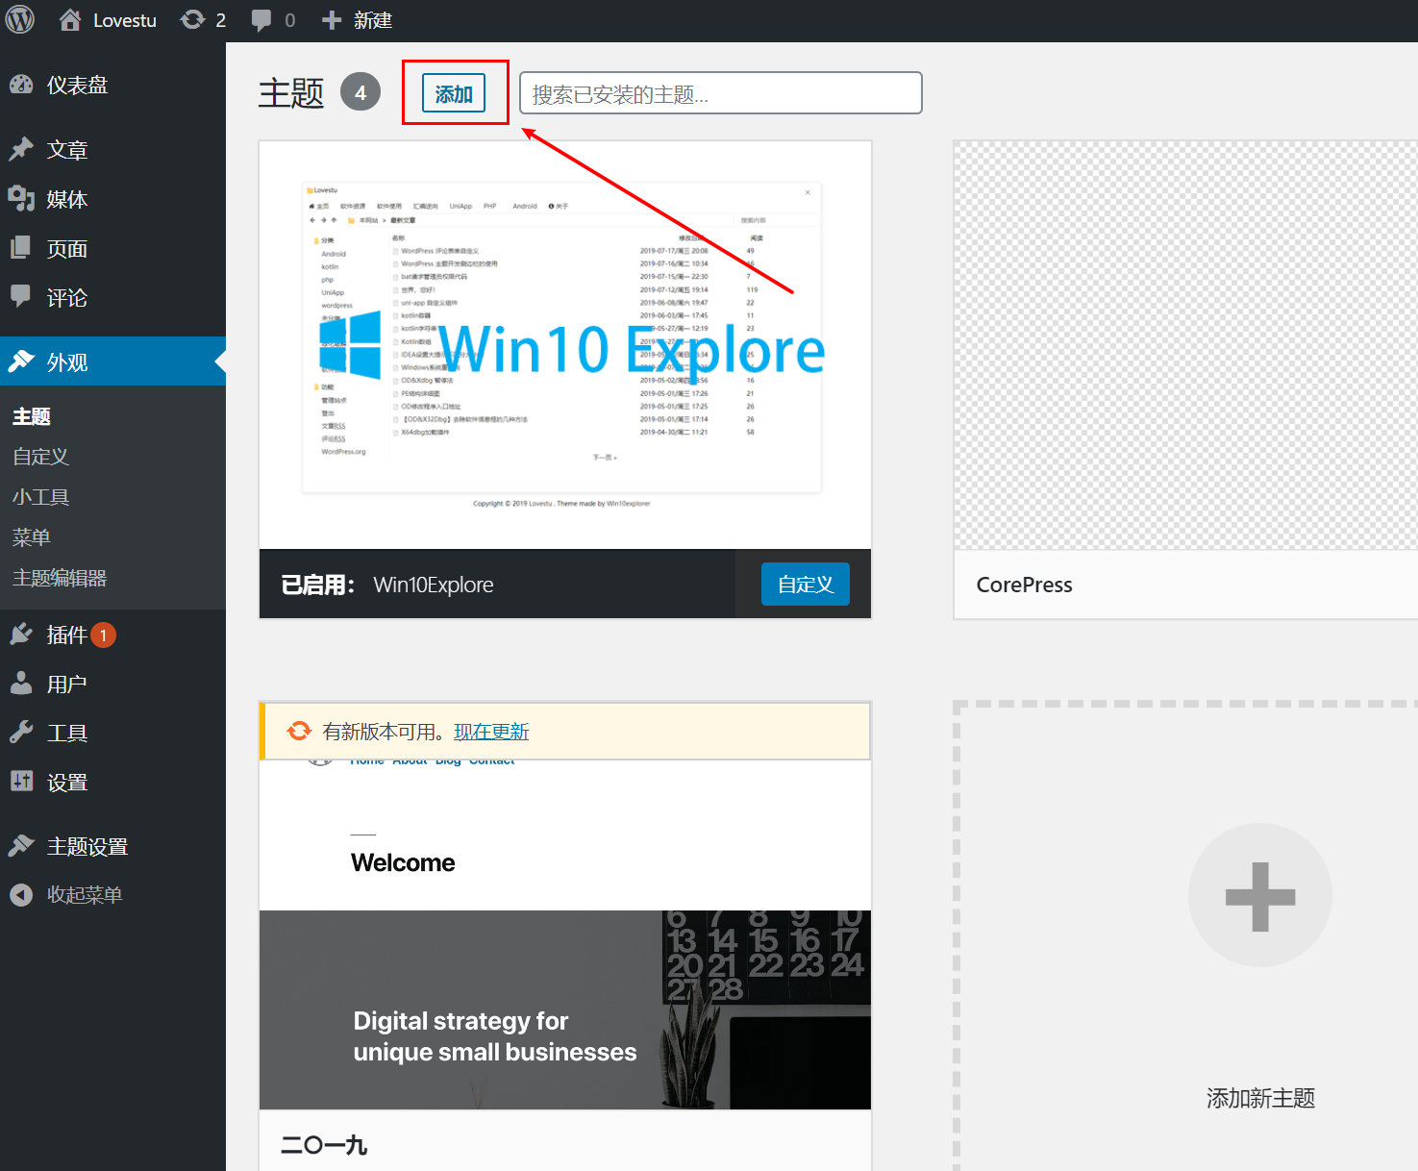Click the brush icon for 外观
Screen dimensions: 1418x1171
pyautogui.click(x=21, y=361)
